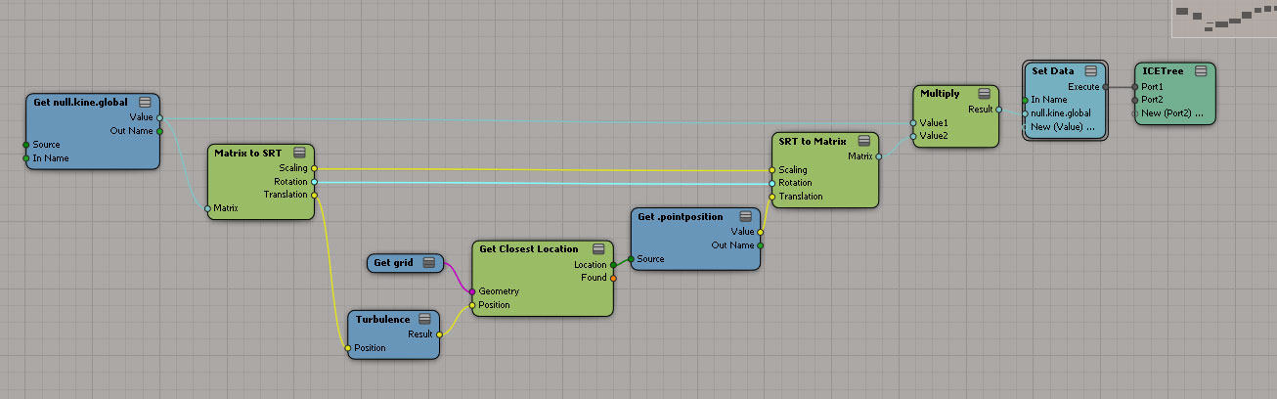Click the Execute output port on Set Data
The width and height of the screenshot is (1277, 399).
click(x=1105, y=86)
